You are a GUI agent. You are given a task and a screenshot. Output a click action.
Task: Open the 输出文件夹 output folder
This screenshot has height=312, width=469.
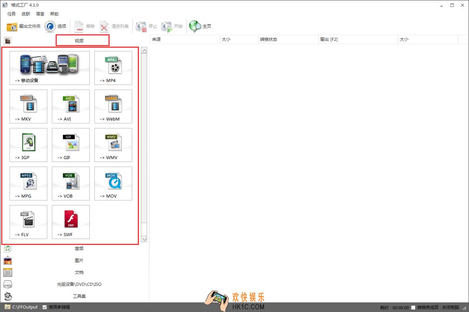point(24,26)
